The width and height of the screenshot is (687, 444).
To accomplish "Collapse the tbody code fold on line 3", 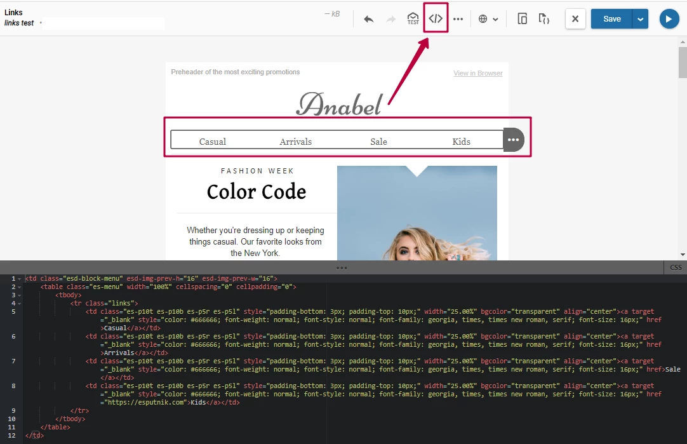I will [18, 294].
